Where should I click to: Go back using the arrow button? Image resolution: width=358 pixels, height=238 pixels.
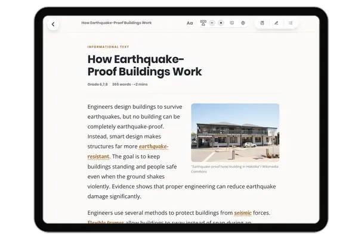pyautogui.click(x=53, y=24)
